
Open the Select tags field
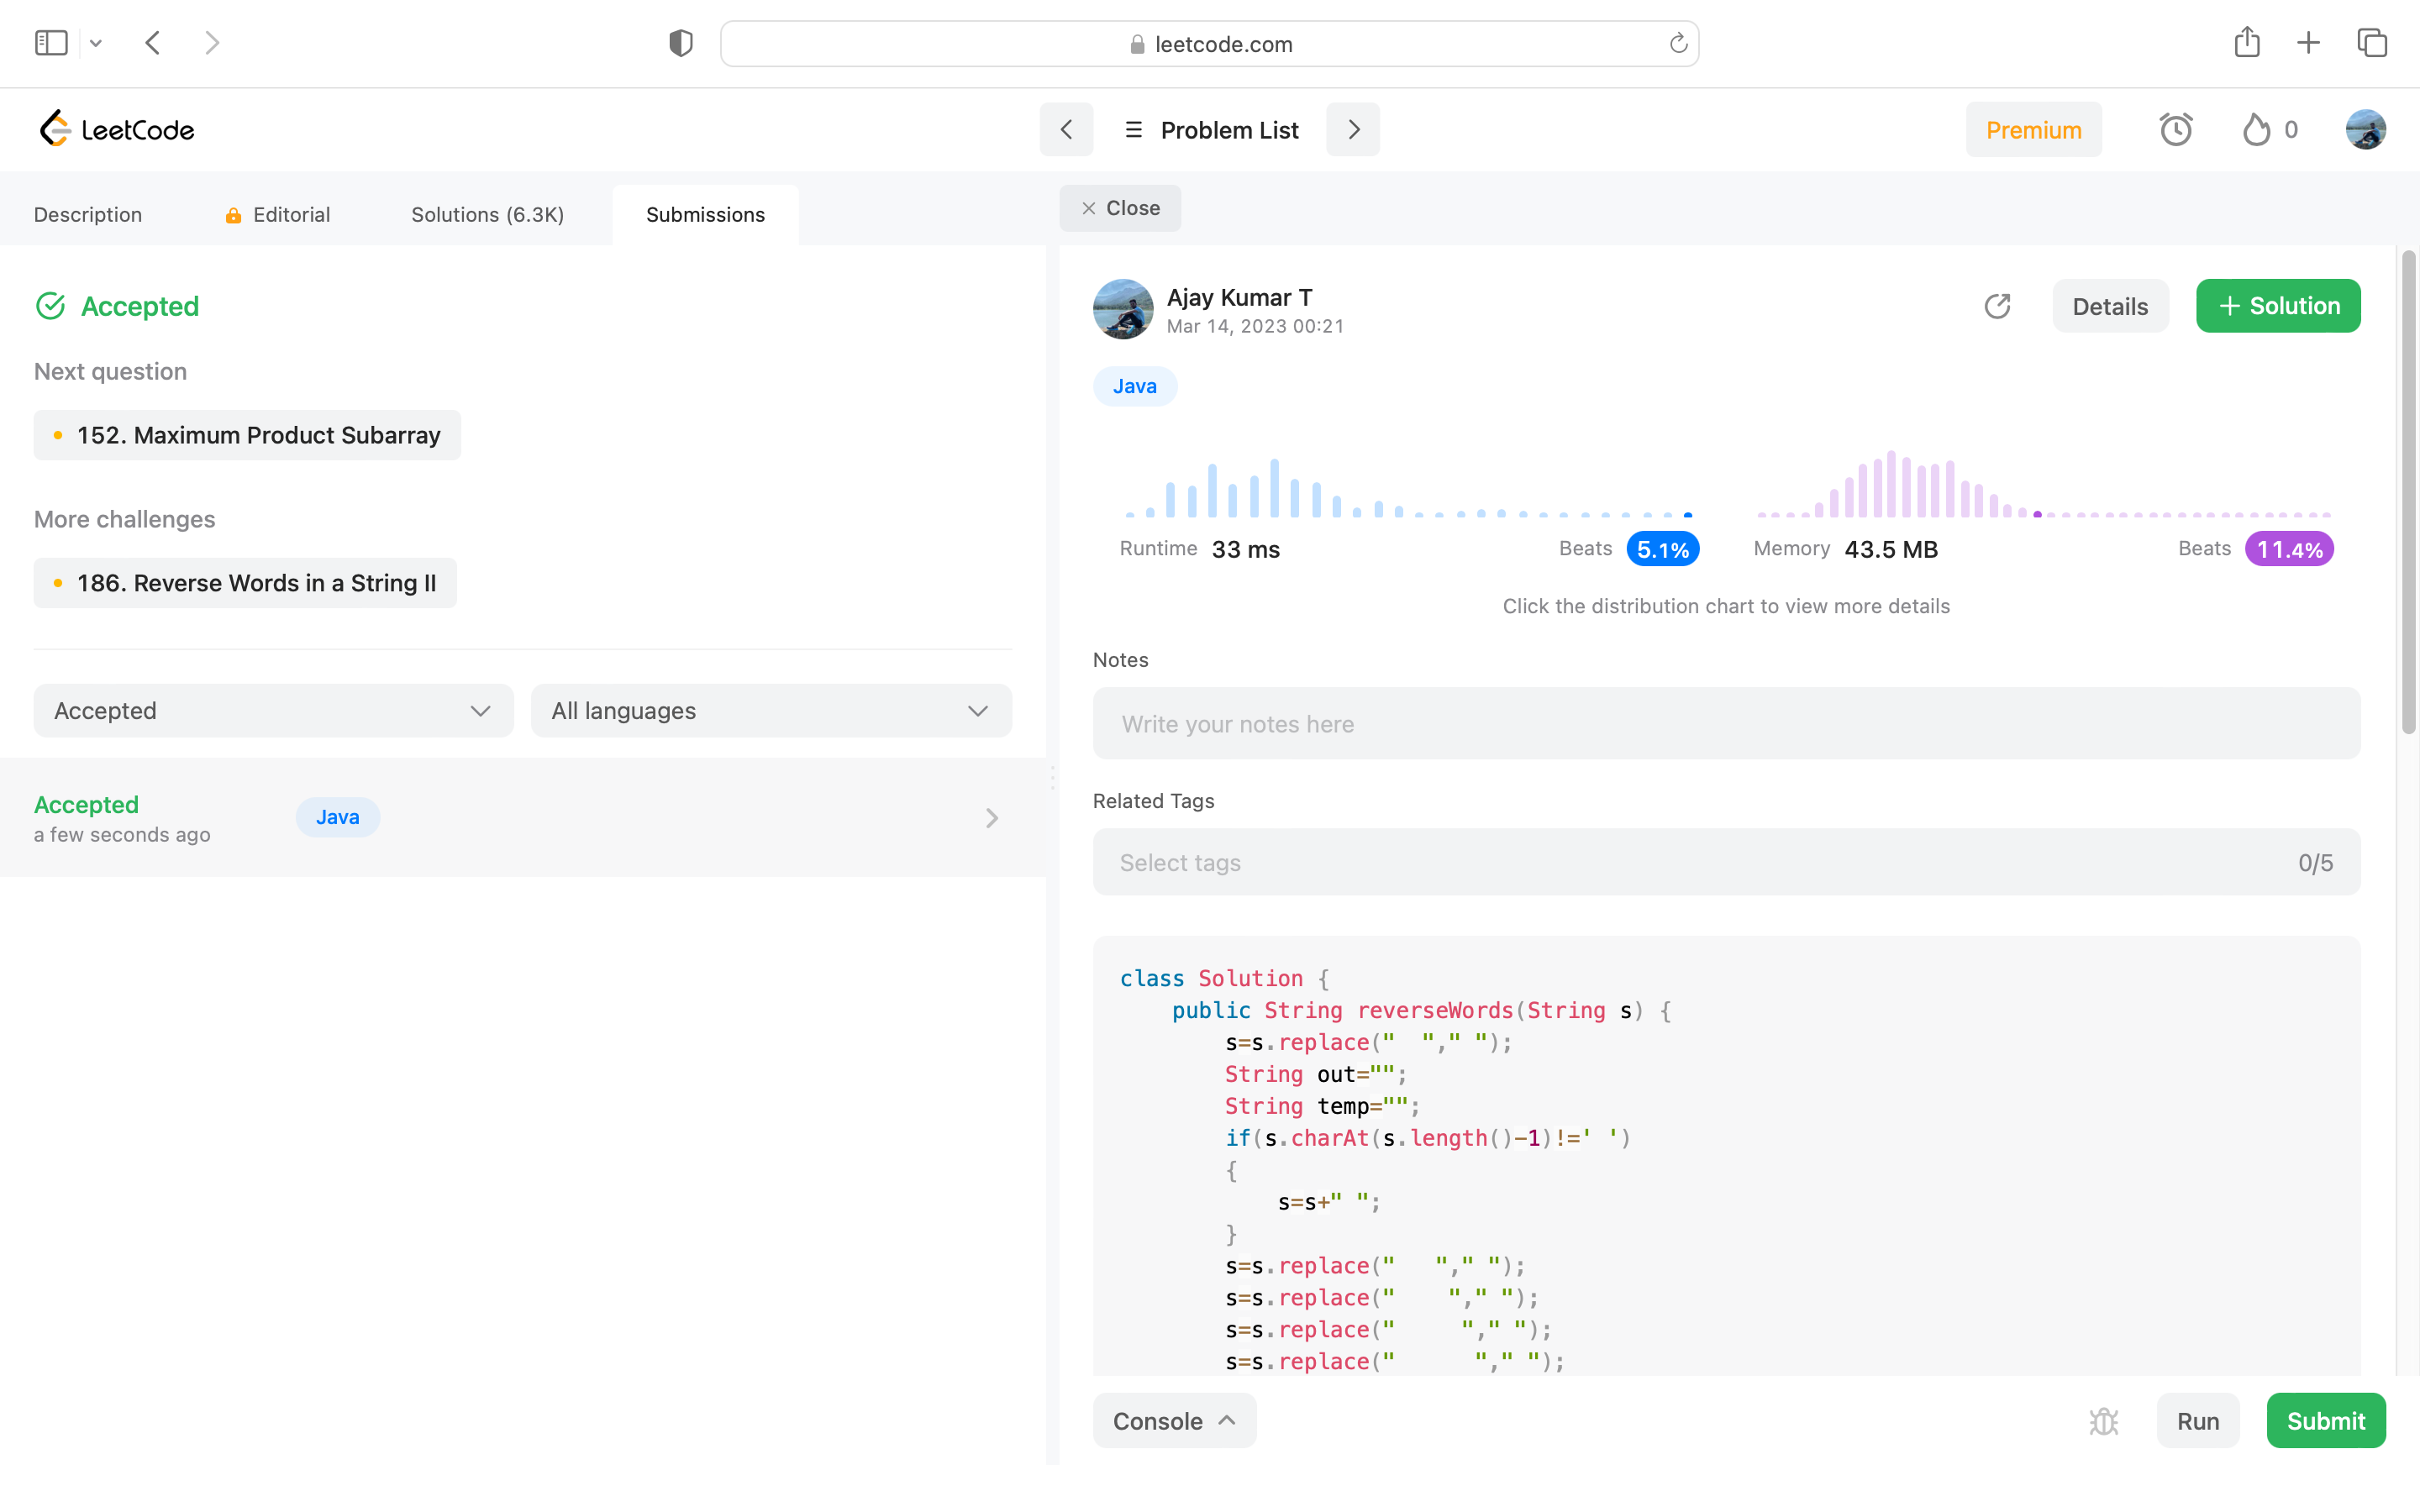(x=1726, y=862)
